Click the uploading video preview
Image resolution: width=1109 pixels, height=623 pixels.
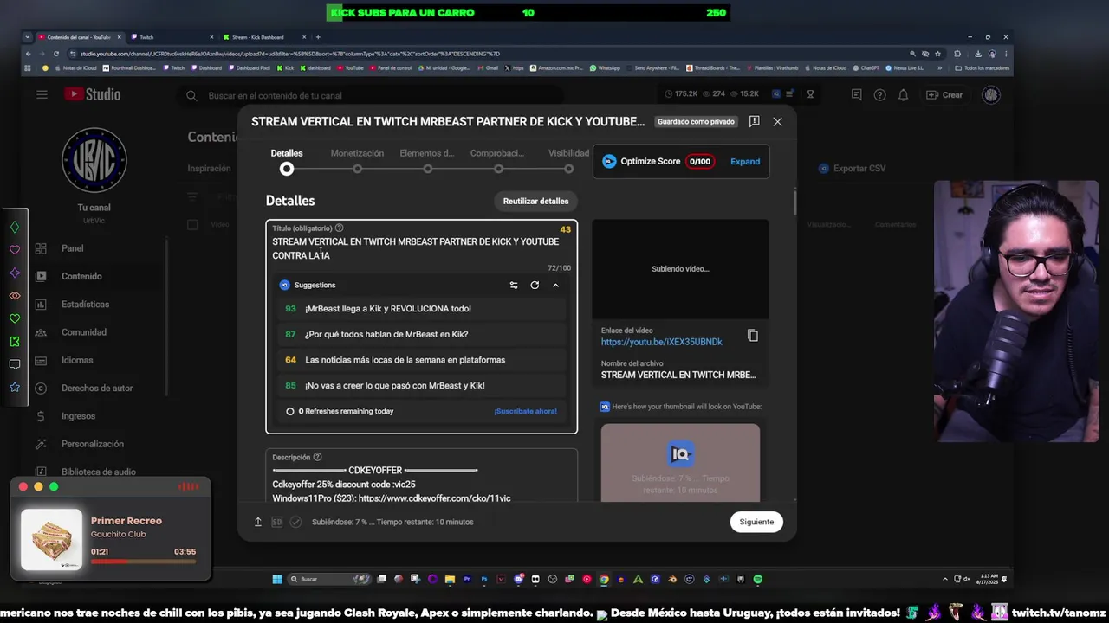[x=680, y=269]
